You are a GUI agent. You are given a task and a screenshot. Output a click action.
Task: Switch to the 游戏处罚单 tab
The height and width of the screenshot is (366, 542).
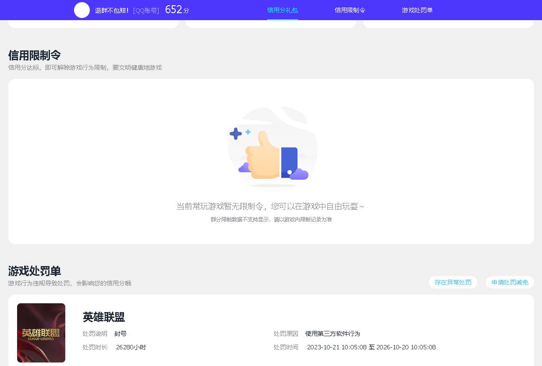(417, 10)
